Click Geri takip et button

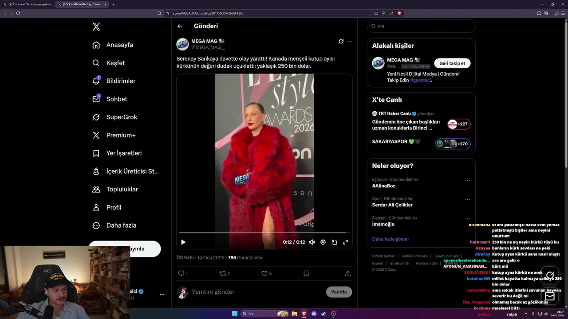pos(452,63)
